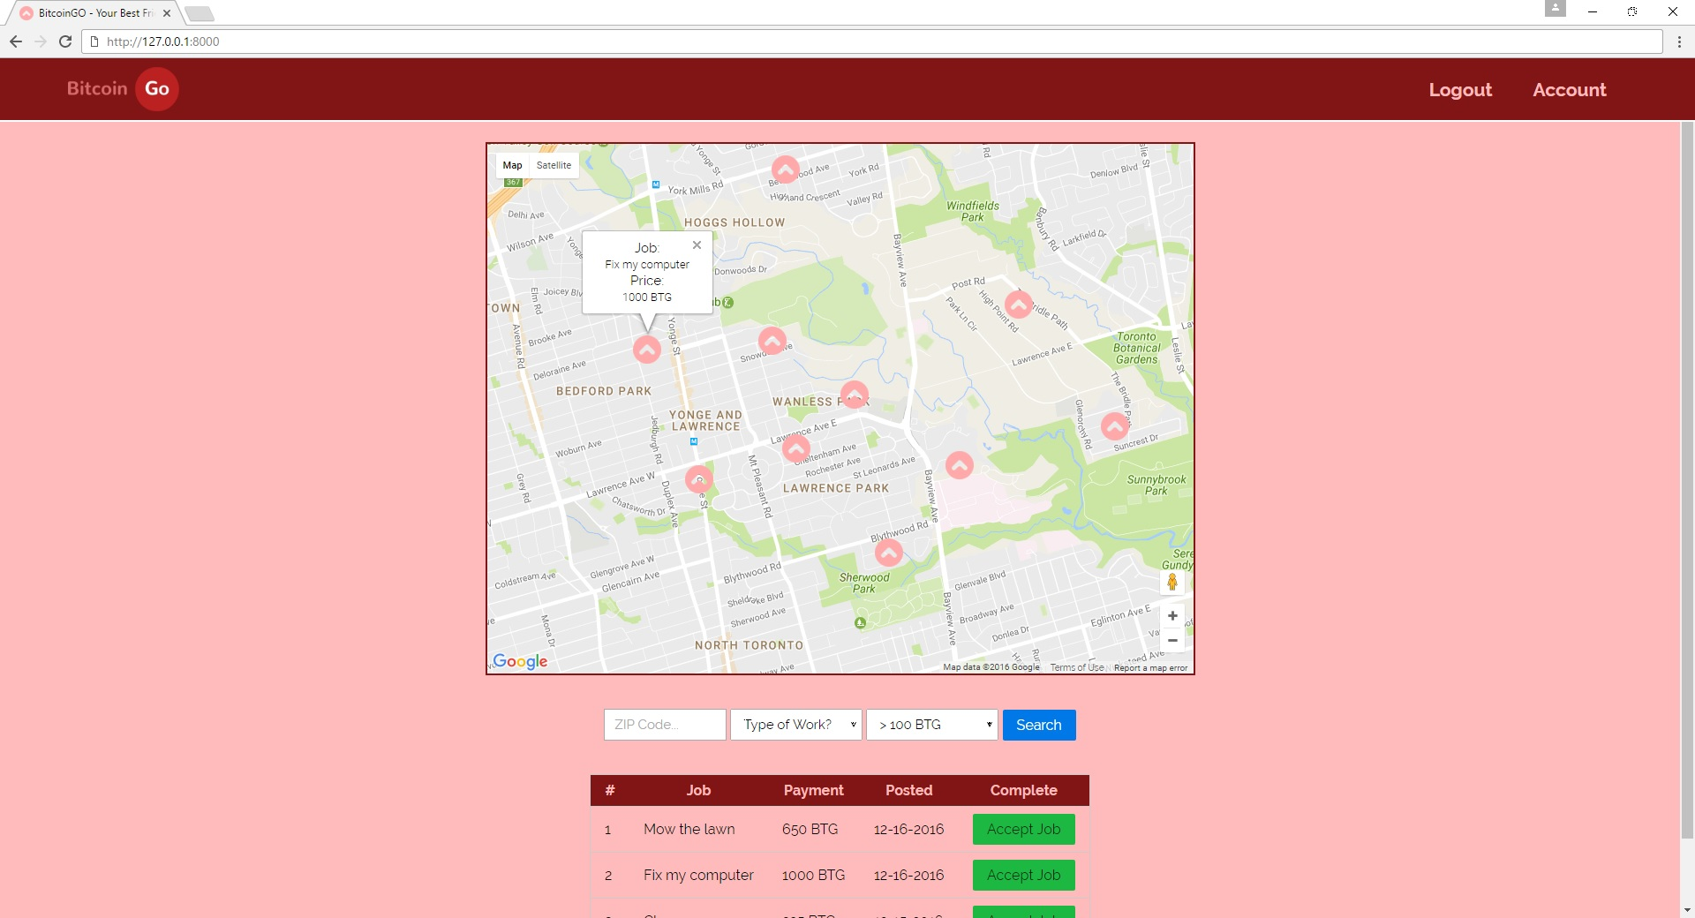Close the BitcoinGO browser tab
The width and height of the screenshot is (1695, 918).
pyautogui.click(x=166, y=13)
